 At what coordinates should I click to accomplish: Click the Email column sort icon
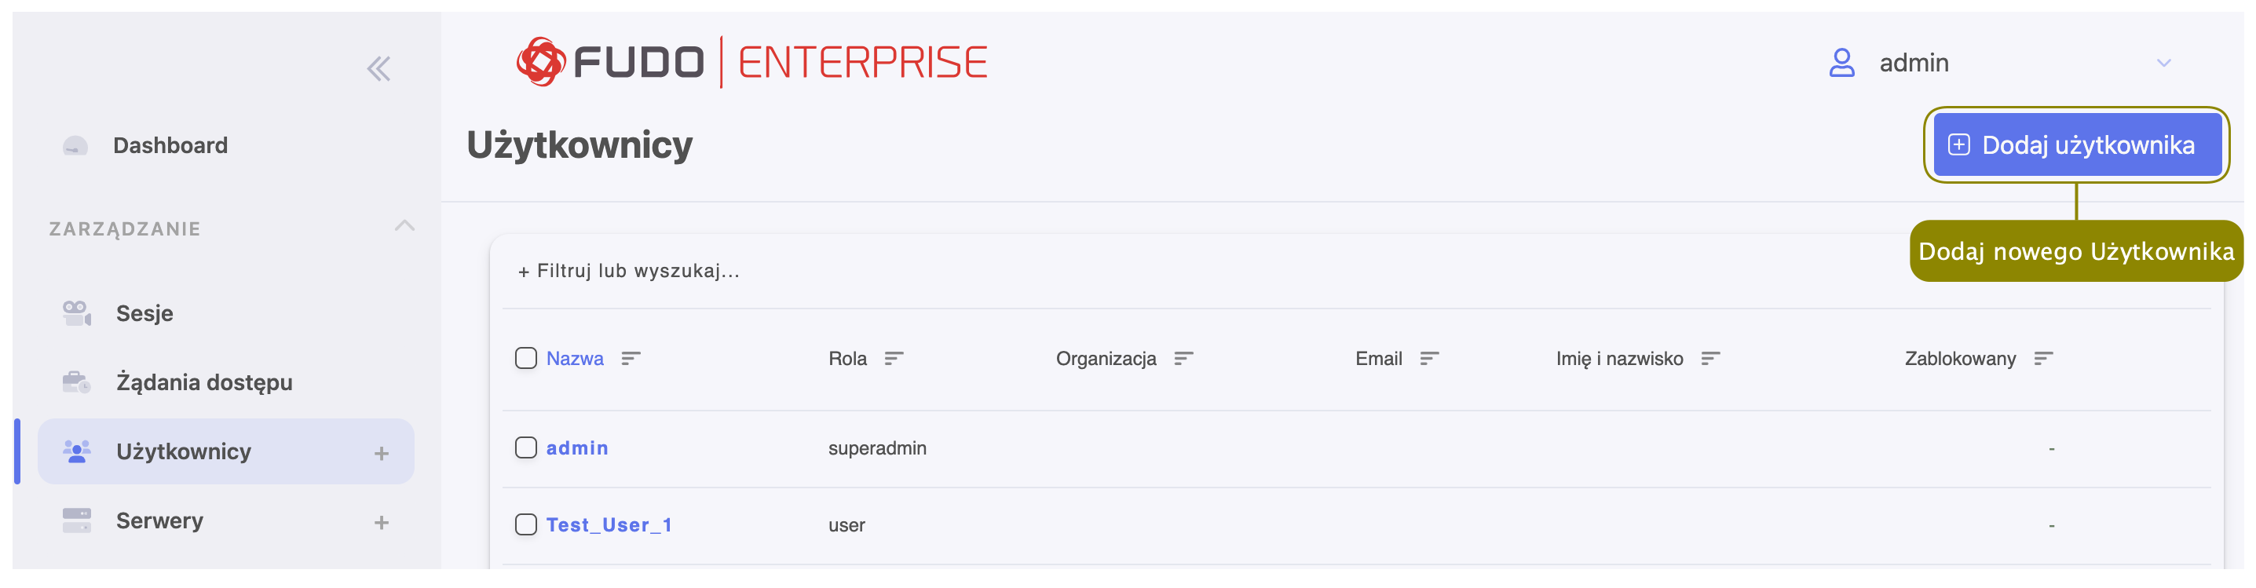(1429, 359)
